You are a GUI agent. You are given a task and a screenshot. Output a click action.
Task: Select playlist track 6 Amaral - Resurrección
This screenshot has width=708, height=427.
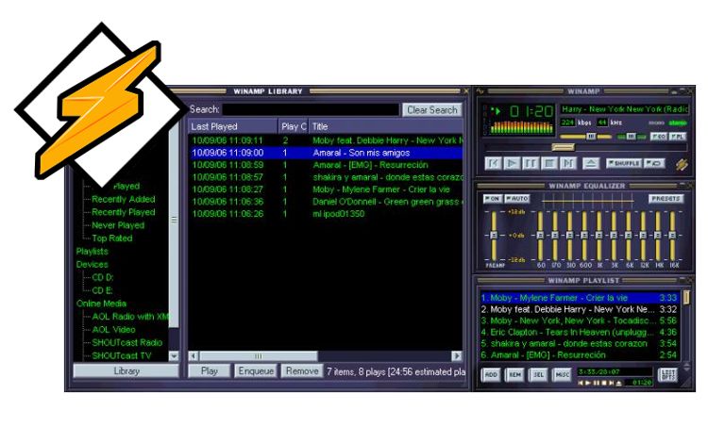pyautogui.click(x=580, y=354)
